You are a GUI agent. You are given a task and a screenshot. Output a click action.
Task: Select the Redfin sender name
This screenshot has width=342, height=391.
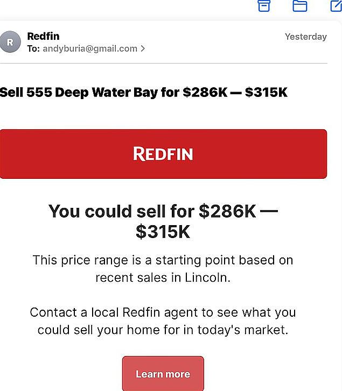tap(43, 36)
